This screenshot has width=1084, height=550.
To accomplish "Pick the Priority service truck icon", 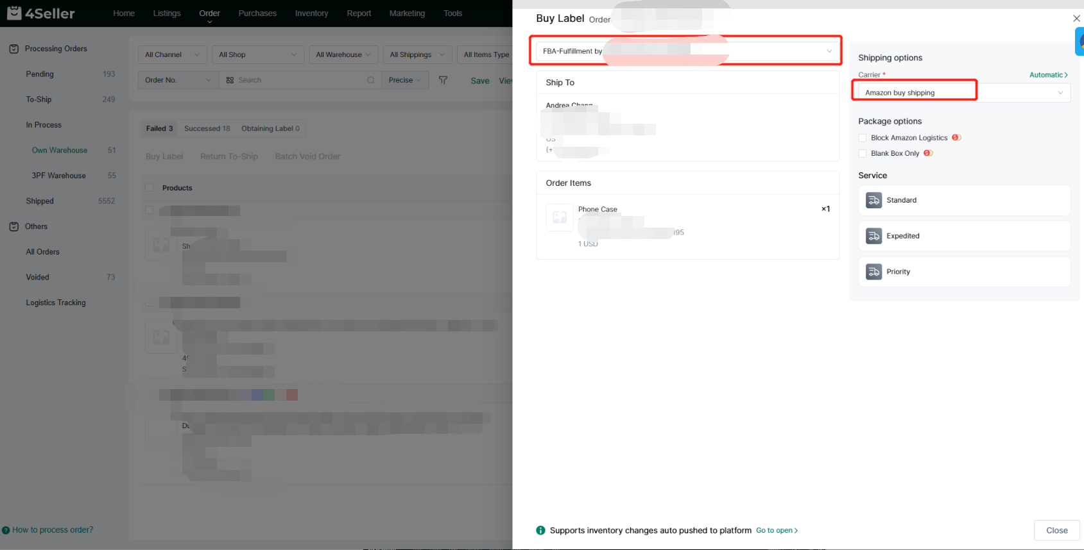I will point(873,272).
